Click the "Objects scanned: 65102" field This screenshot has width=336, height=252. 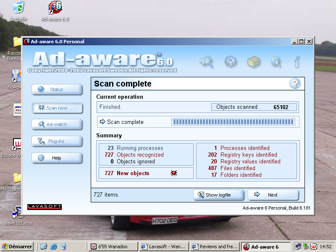coord(254,107)
